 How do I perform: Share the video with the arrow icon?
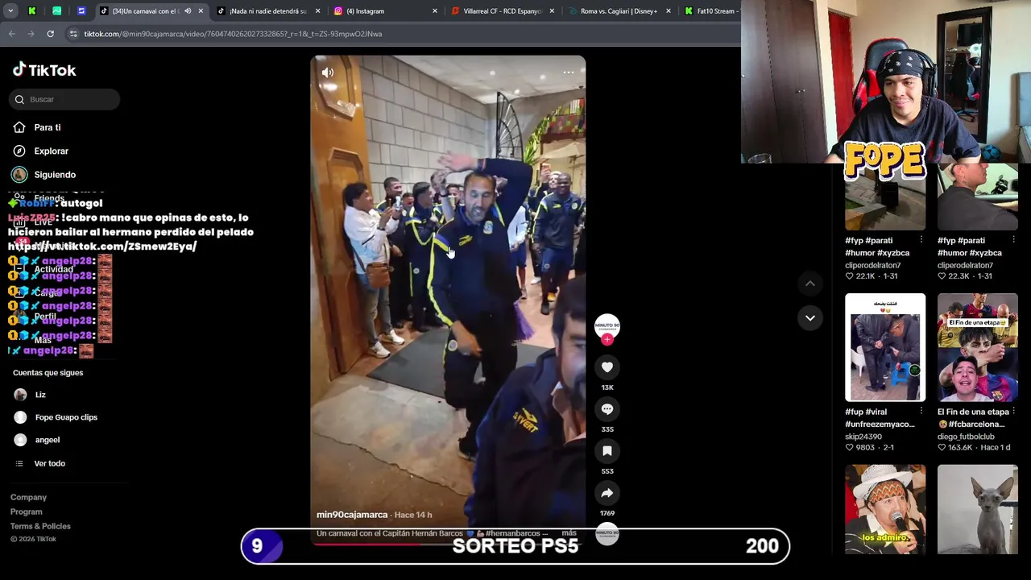[607, 493]
